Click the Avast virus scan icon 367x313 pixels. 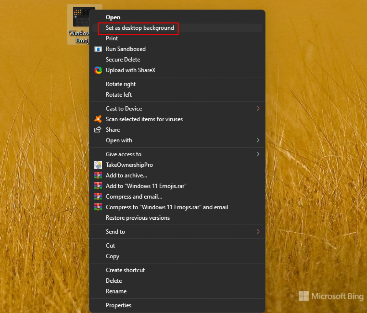coord(98,119)
